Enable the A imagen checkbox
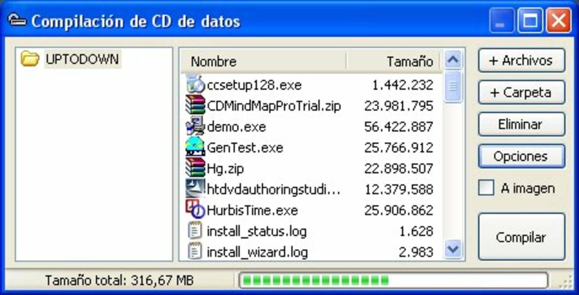This screenshot has height=295, width=579. (486, 188)
